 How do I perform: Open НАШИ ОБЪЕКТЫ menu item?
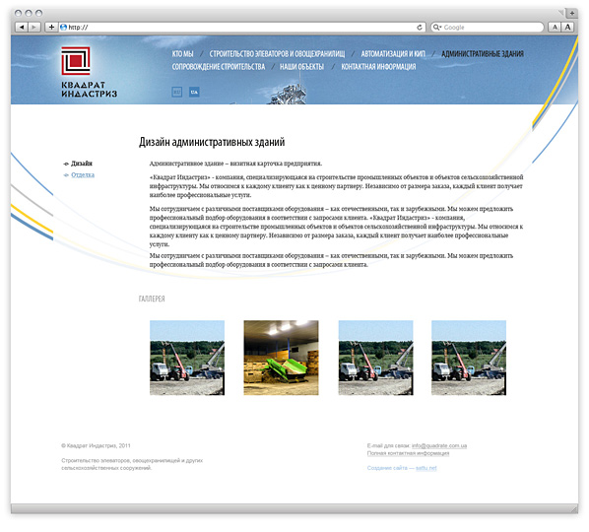[x=301, y=67]
